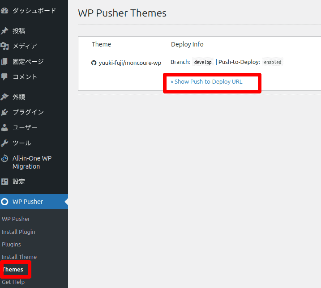
Task: Click Show Push-to-Deploy URL link
Action: [206, 81]
